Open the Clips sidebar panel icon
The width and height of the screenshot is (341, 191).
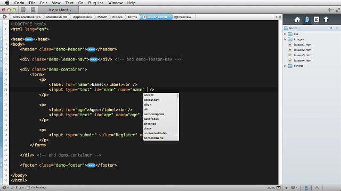[x=316, y=20]
